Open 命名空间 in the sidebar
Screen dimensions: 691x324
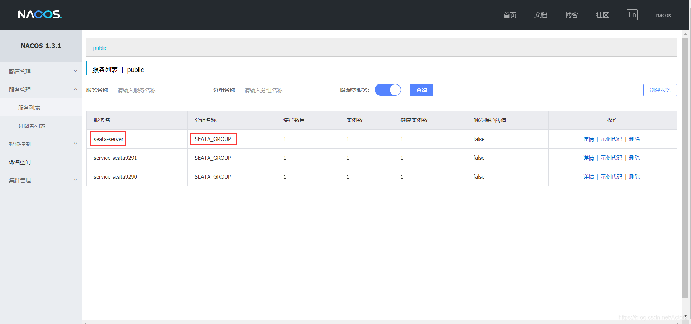click(x=41, y=162)
